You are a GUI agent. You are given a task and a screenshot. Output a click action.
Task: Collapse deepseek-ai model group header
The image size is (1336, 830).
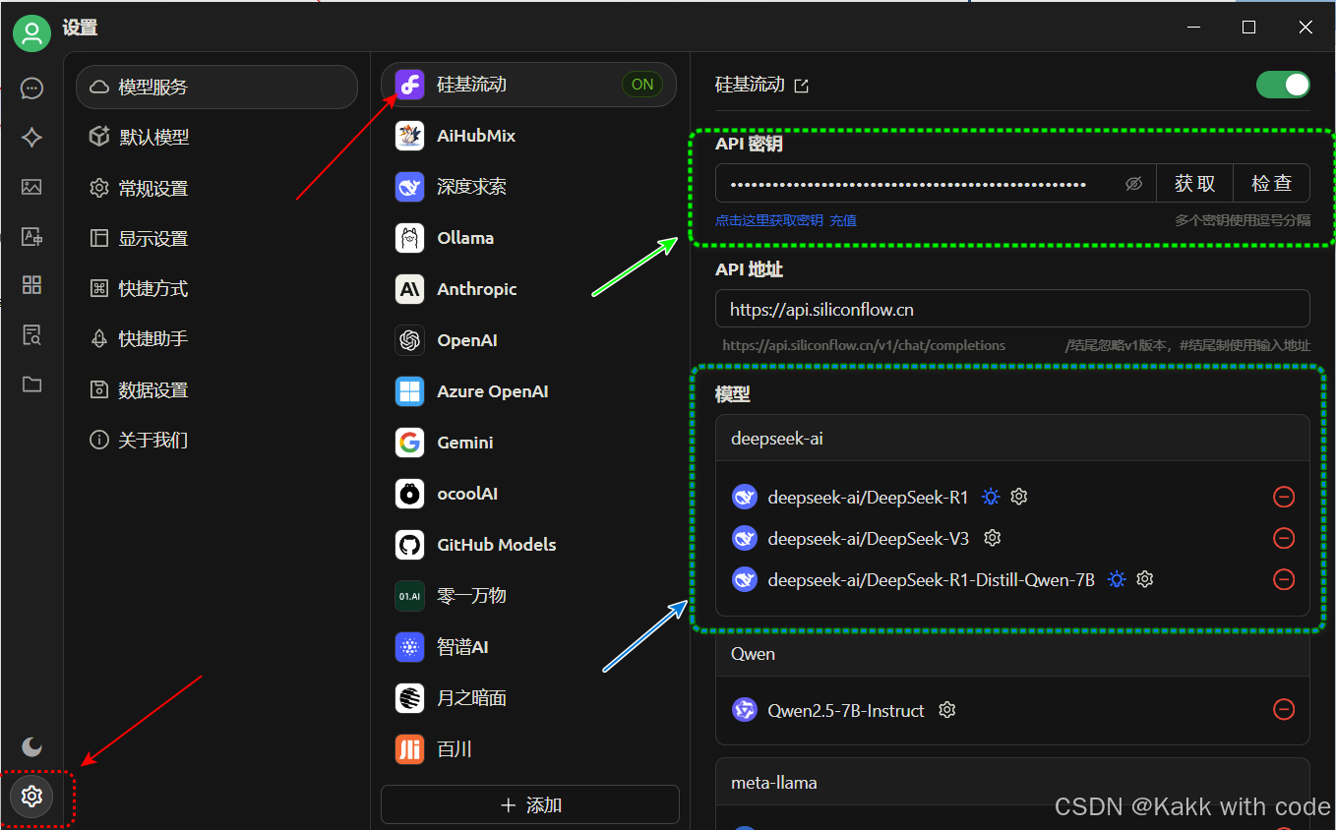[1012, 439]
